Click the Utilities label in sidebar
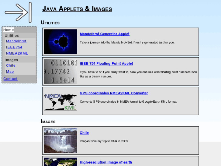This screenshot has height=166, width=221. [12, 36]
